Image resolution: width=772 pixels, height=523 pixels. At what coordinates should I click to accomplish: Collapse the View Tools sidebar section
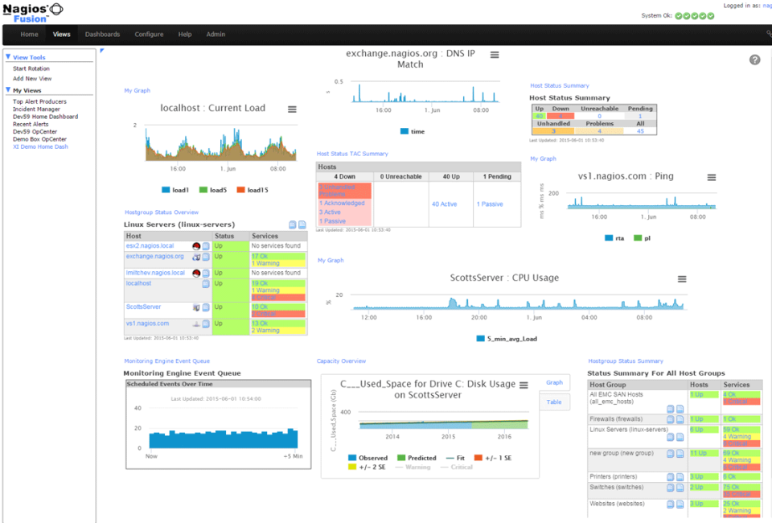pos(9,58)
